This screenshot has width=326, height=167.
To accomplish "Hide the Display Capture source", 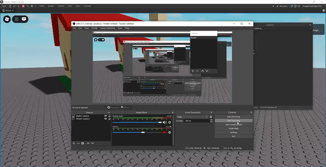I will 106,116.
